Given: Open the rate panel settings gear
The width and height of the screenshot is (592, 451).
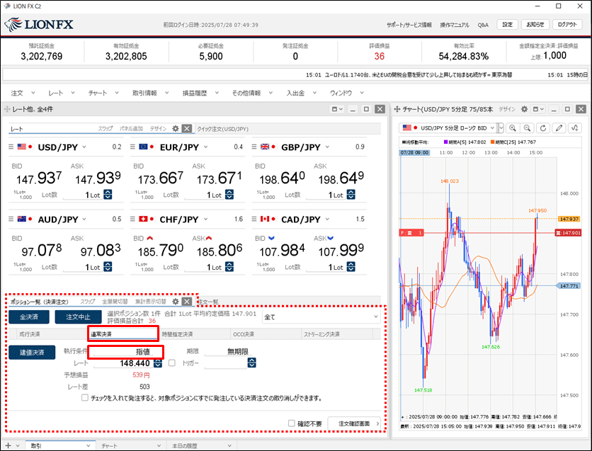Looking at the screenshot, I should 176,129.
